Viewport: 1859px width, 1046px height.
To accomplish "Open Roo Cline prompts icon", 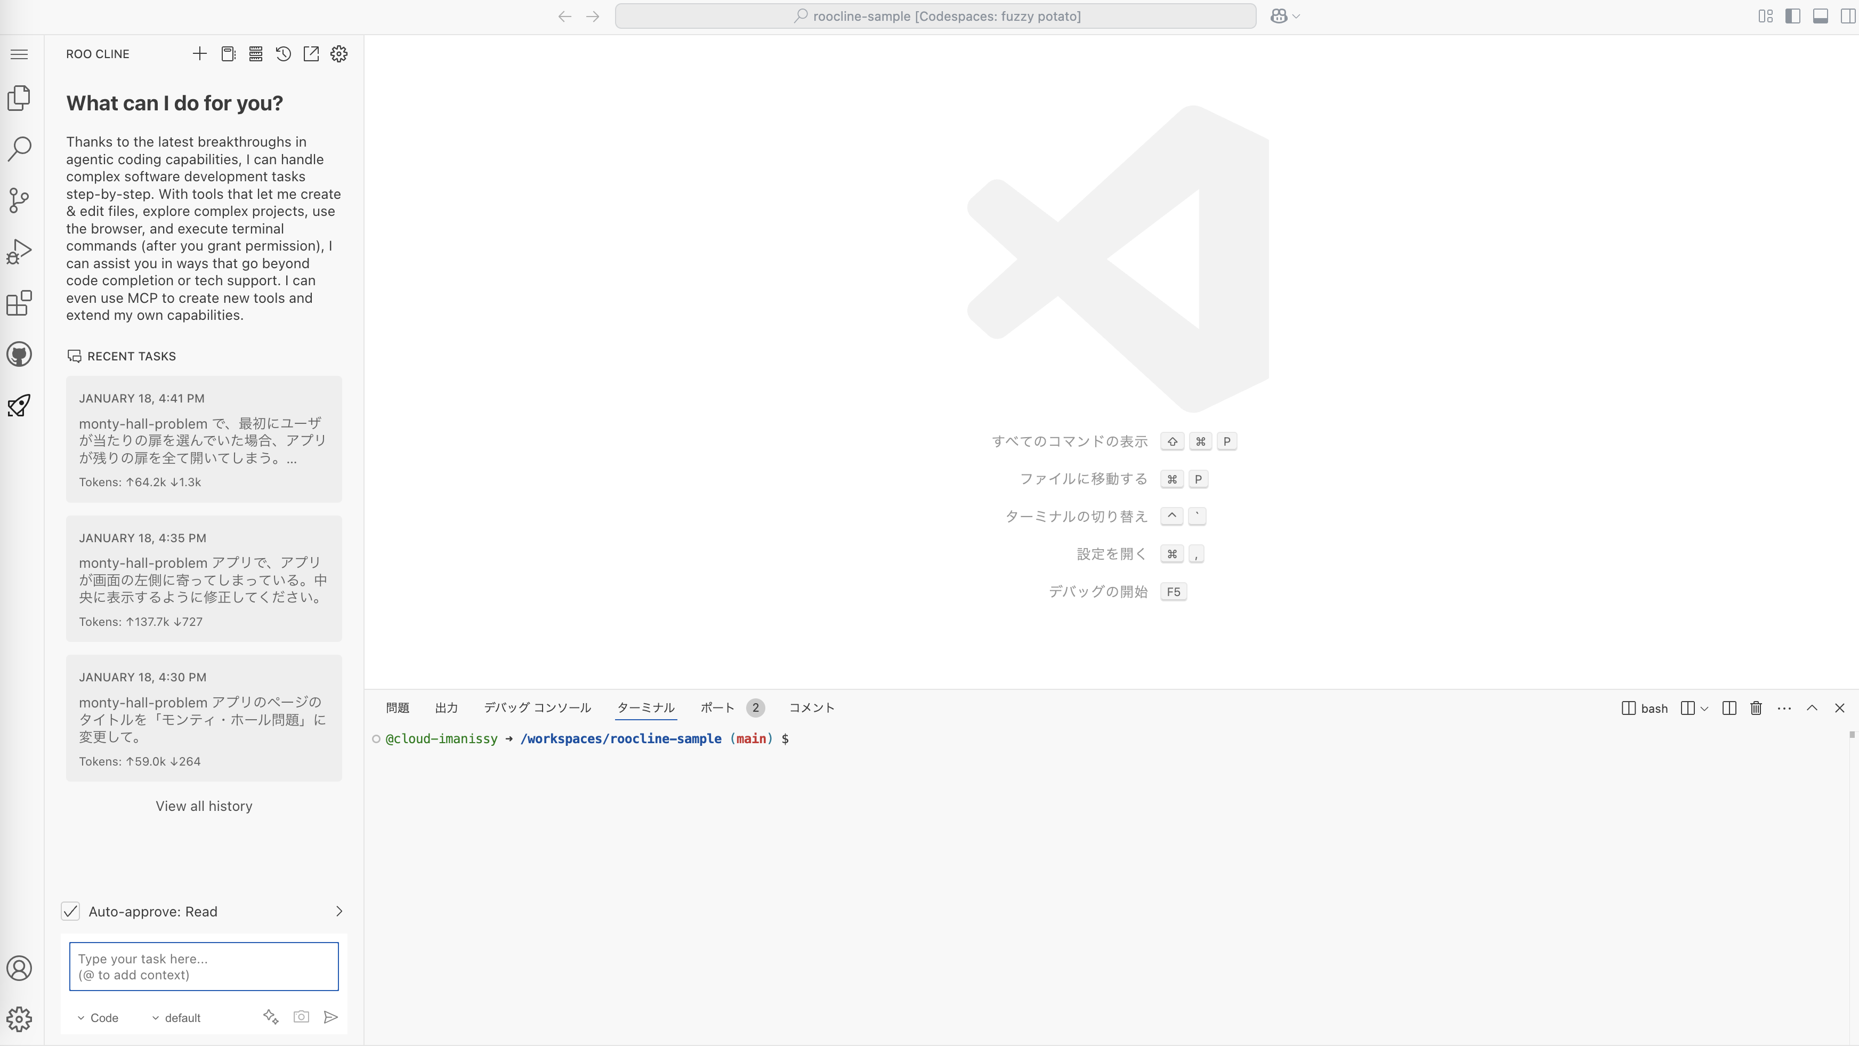I will 228,53.
